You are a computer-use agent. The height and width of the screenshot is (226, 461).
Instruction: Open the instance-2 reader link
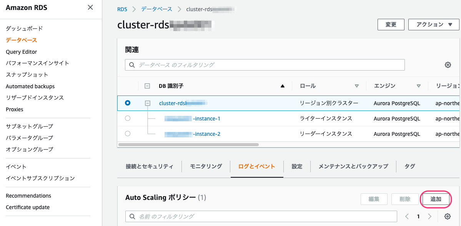192,134
